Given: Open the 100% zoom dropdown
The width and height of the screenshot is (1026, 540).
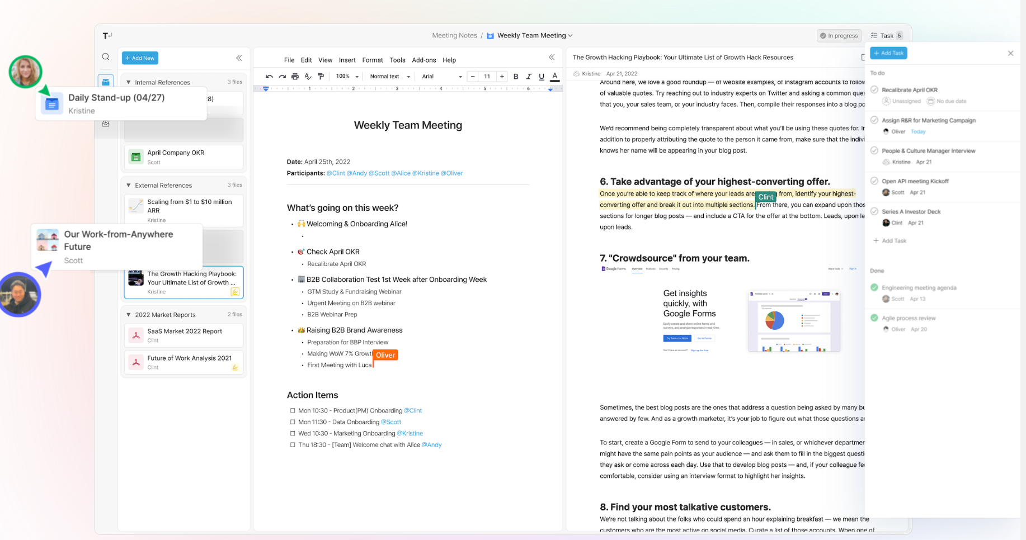Looking at the screenshot, I should (347, 77).
